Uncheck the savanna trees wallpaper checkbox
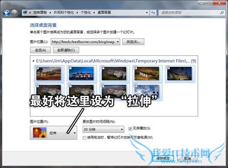Screen dimensions: 228x168 point(37,67)
